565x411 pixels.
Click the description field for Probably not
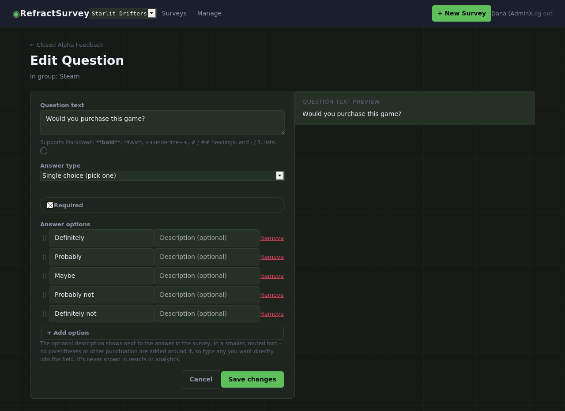[207, 295]
